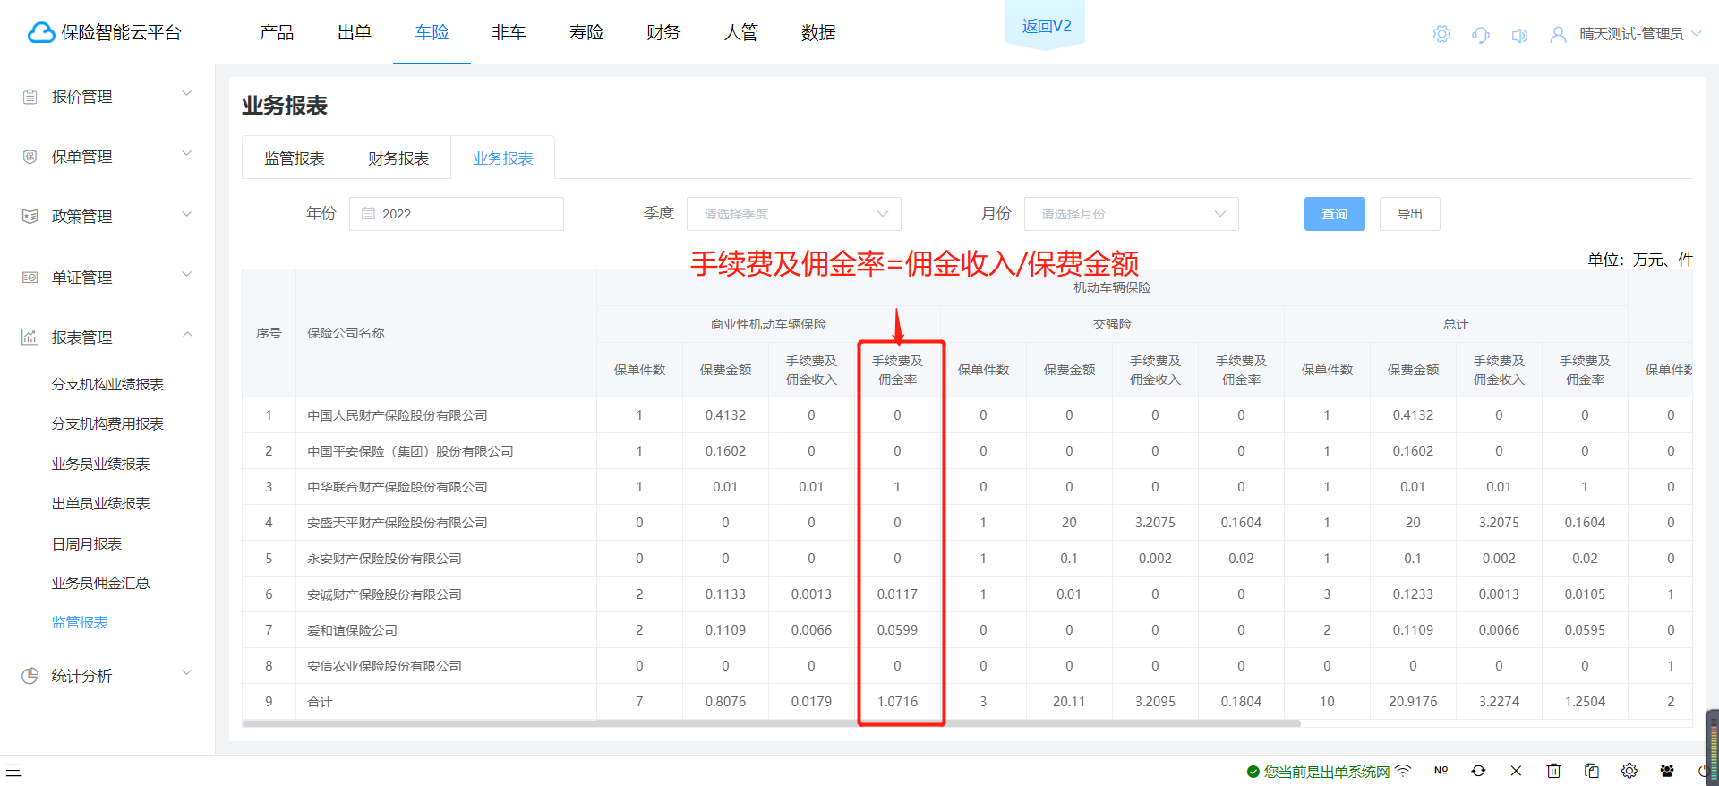Image resolution: width=1719 pixels, height=786 pixels.
Task: Click the 导出 export button
Action: point(1409,214)
